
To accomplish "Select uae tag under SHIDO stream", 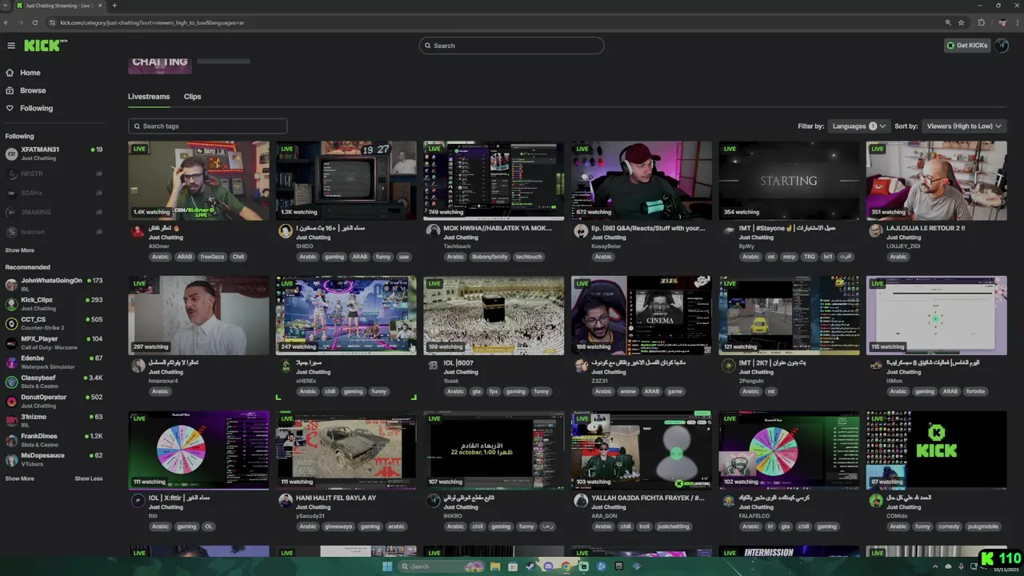I will [404, 257].
